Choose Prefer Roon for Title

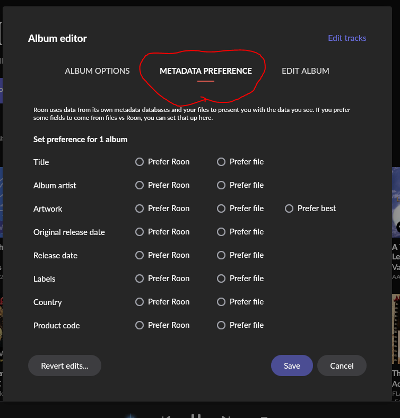[140, 162]
